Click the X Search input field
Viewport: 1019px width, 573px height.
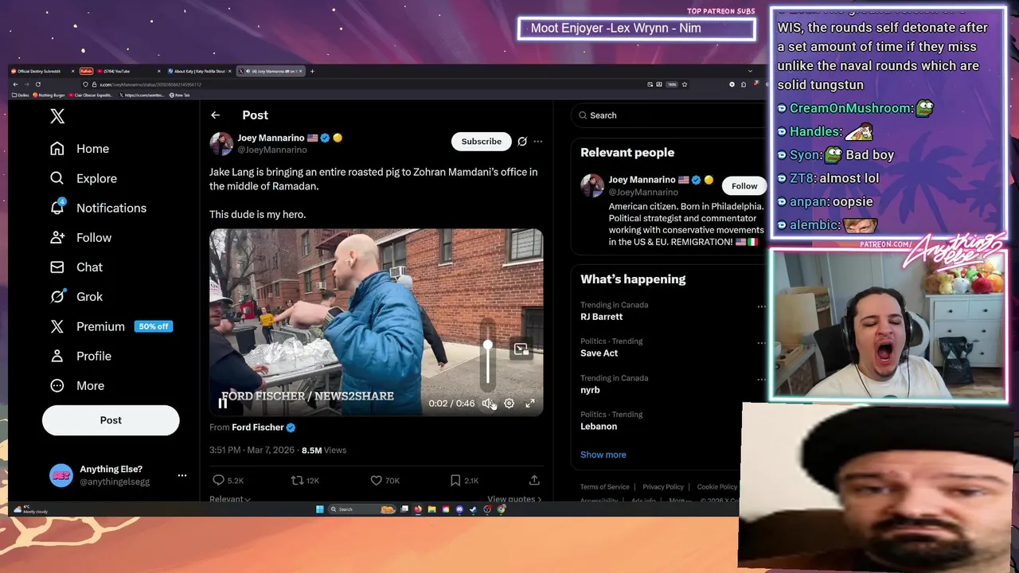[x=669, y=115]
